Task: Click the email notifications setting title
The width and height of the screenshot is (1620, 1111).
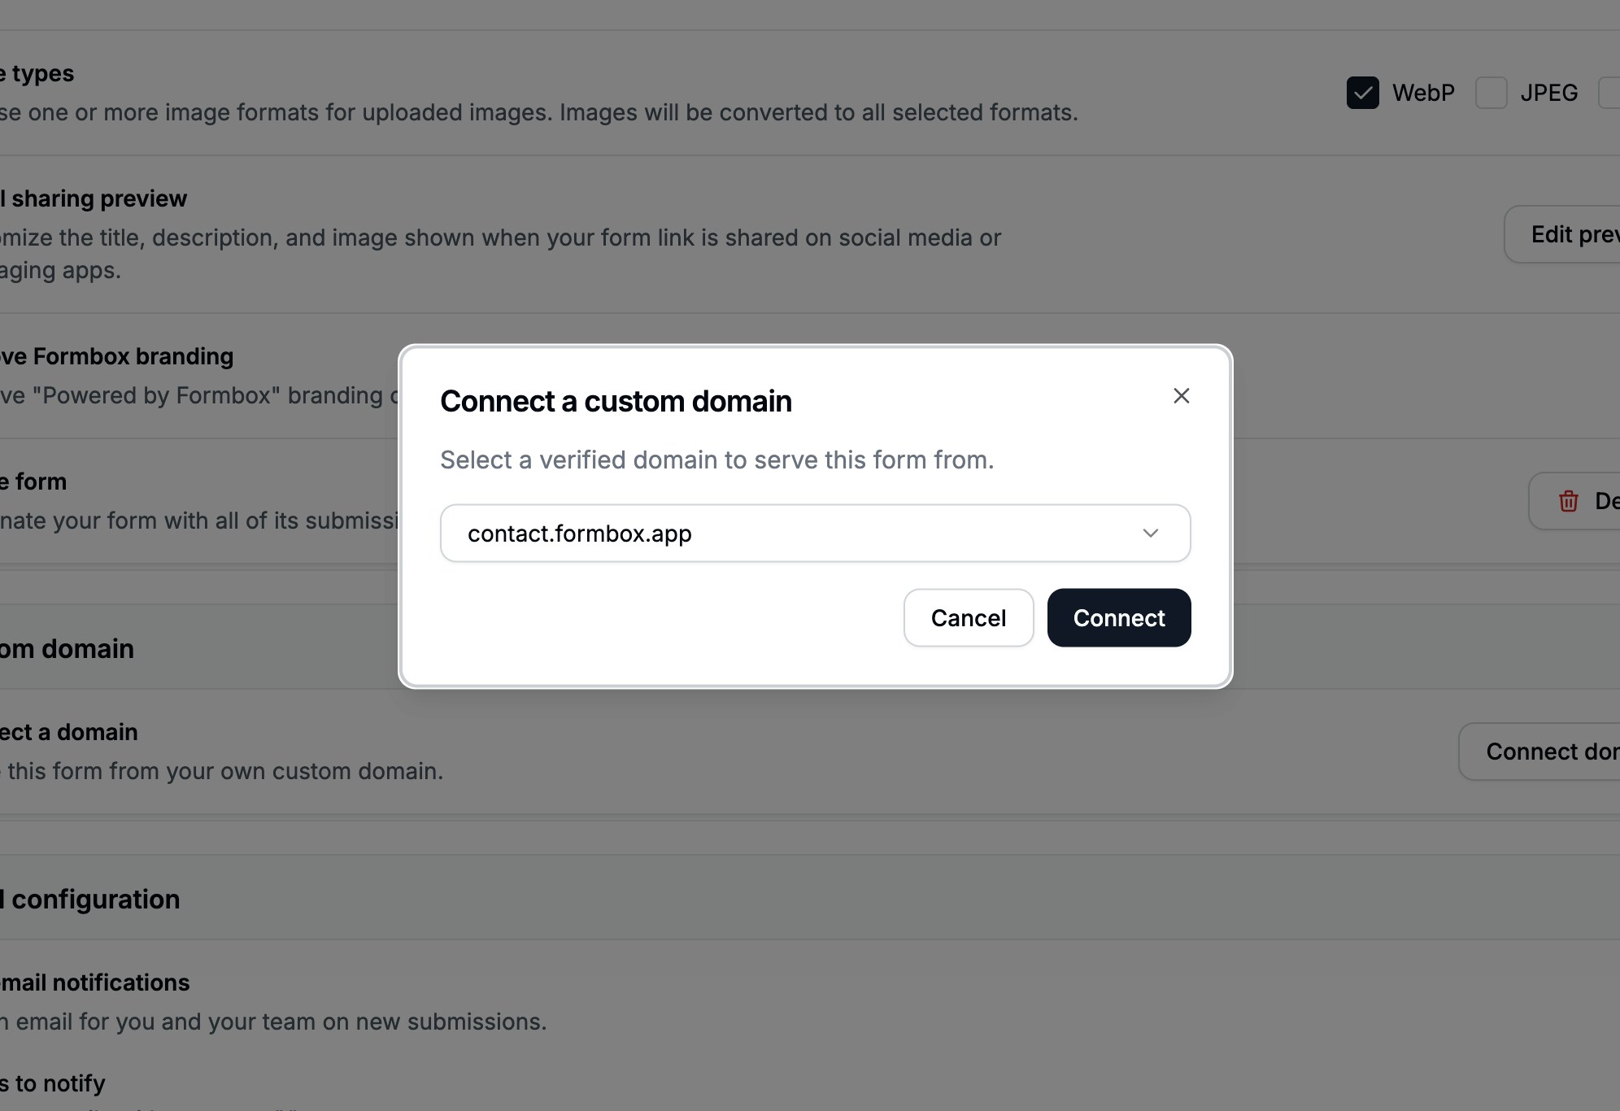Action: point(95,982)
